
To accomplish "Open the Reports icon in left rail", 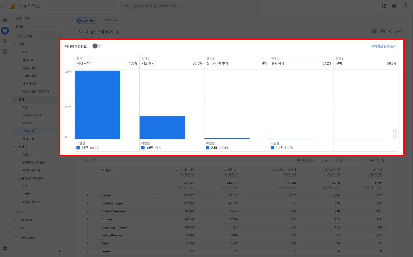I will coord(5,31).
